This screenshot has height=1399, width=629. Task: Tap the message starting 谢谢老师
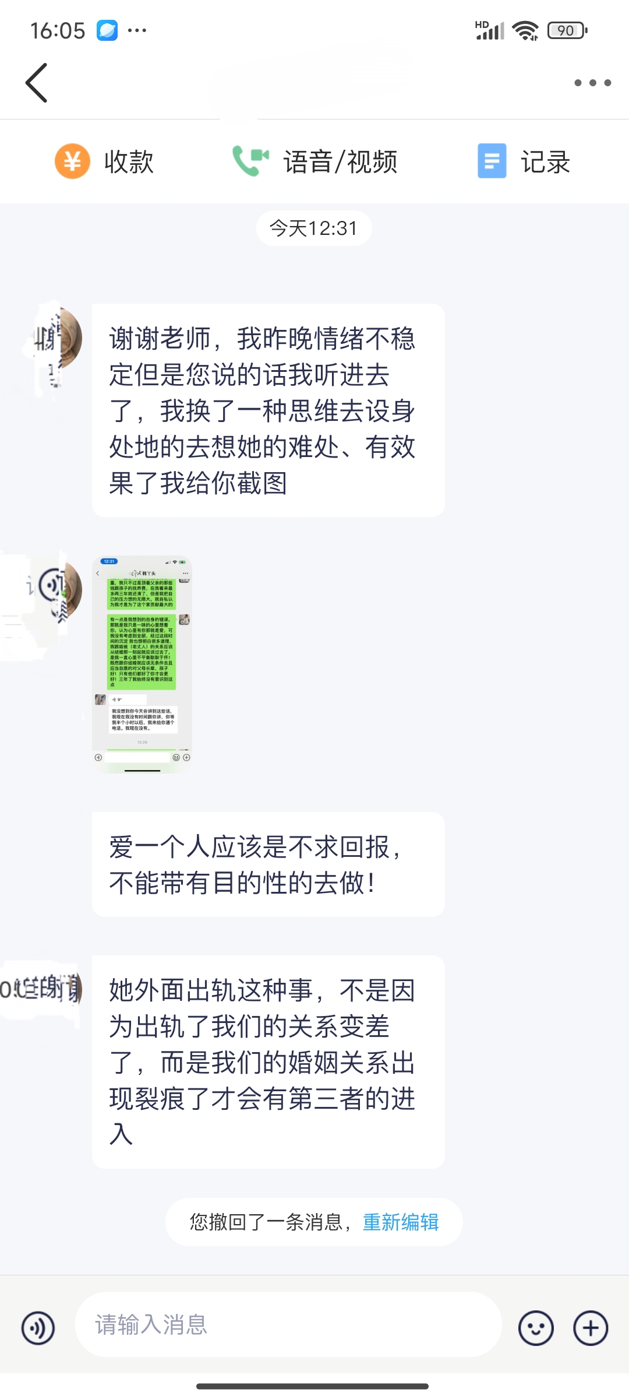pyautogui.click(x=268, y=410)
